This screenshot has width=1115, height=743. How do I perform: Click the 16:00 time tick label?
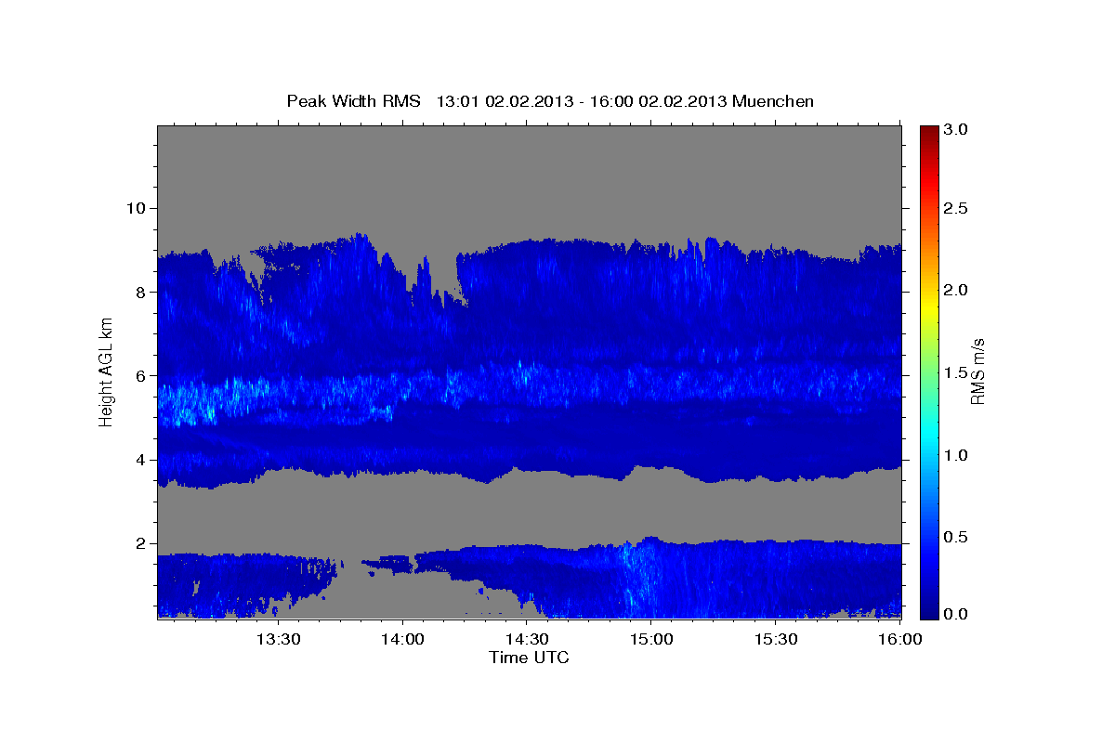point(900,639)
